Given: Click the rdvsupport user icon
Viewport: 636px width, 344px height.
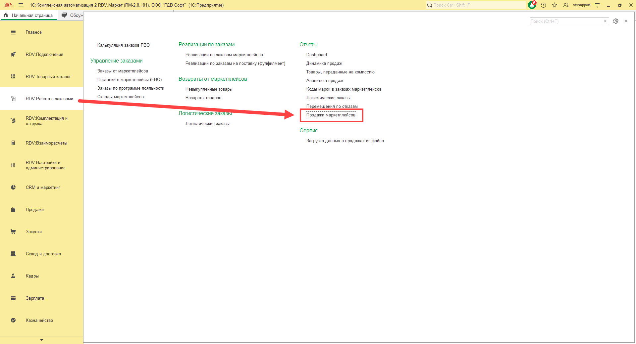Looking at the screenshot, I should click(566, 5).
